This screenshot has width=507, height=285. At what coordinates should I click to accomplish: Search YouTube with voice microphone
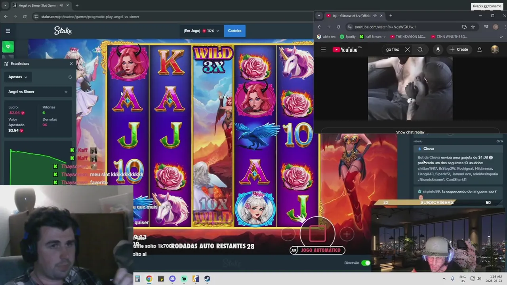[438, 49]
